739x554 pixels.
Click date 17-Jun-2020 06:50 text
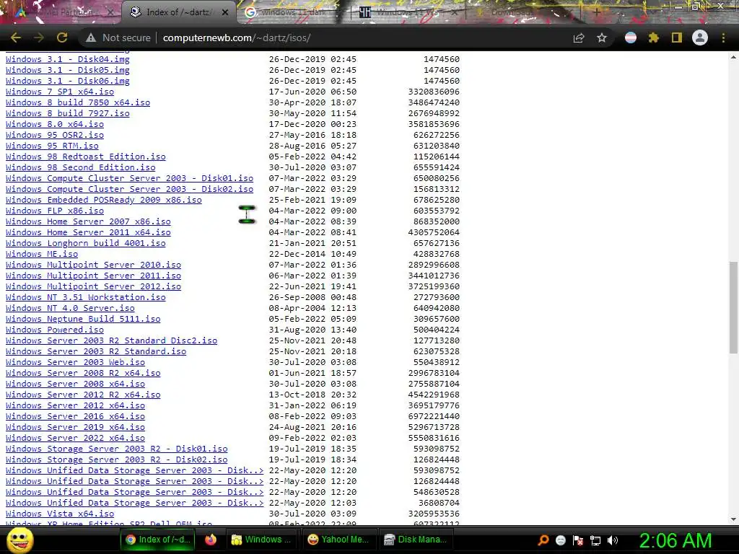tap(312, 92)
